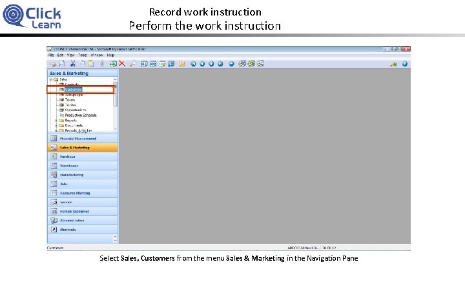465x282 pixels.
Task: Click the Copy icon in the toolbar
Action: [82, 64]
